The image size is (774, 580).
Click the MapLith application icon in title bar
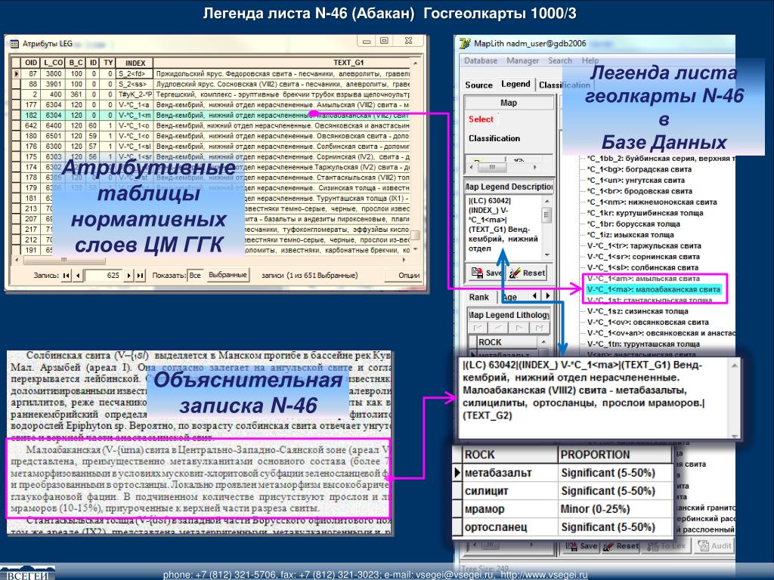pyautogui.click(x=465, y=43)
